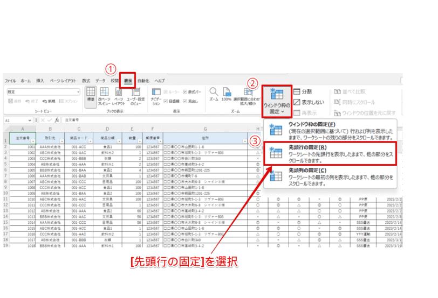Click 終了 exit sheet view
Image resolution: width=438 pixels, height=298 pixels.
(x=32, y=101)
